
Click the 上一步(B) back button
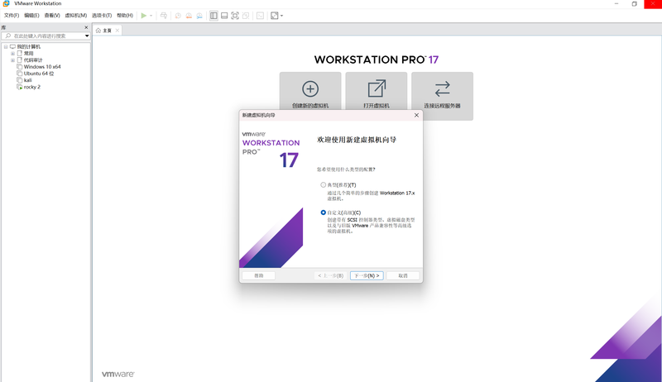tap(330, 275)
